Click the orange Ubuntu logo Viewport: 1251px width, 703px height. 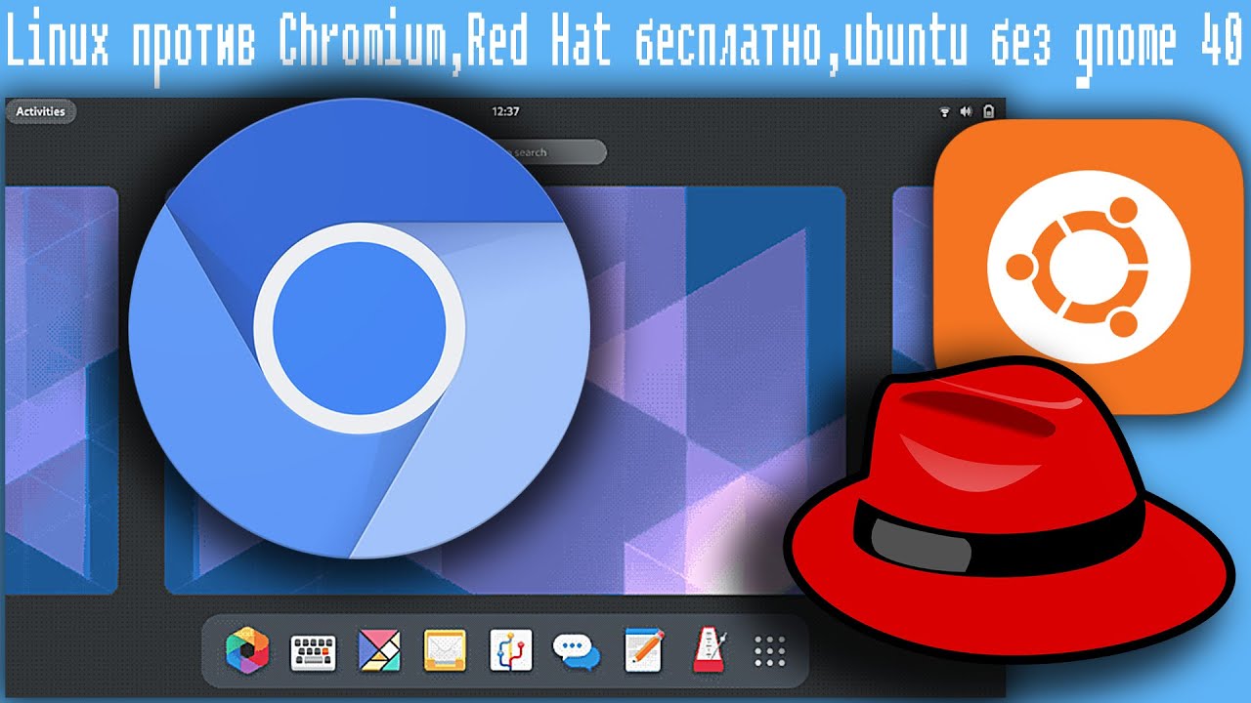tap(1089, 268)
